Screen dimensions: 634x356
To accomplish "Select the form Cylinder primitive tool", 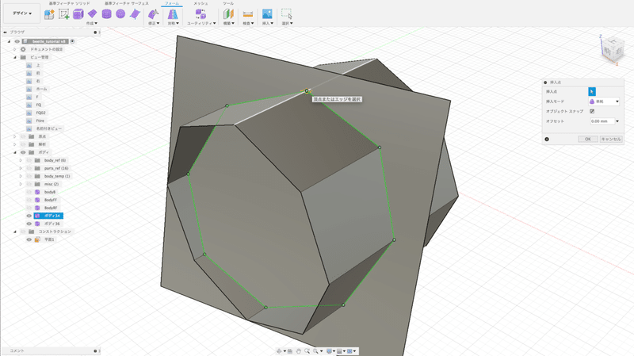I will tap(106, 14).
